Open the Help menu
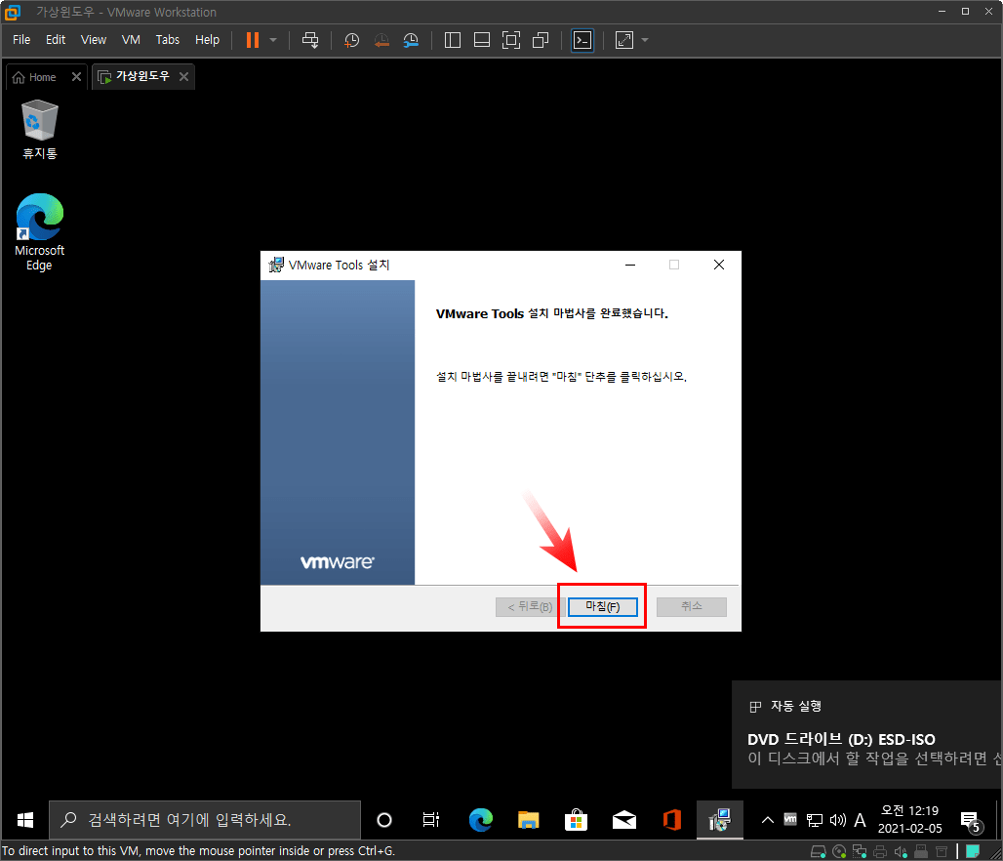Screen dimensions: 1003x861 point(207,40)
